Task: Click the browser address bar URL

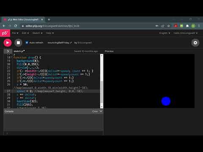Action: coord(52,26)
